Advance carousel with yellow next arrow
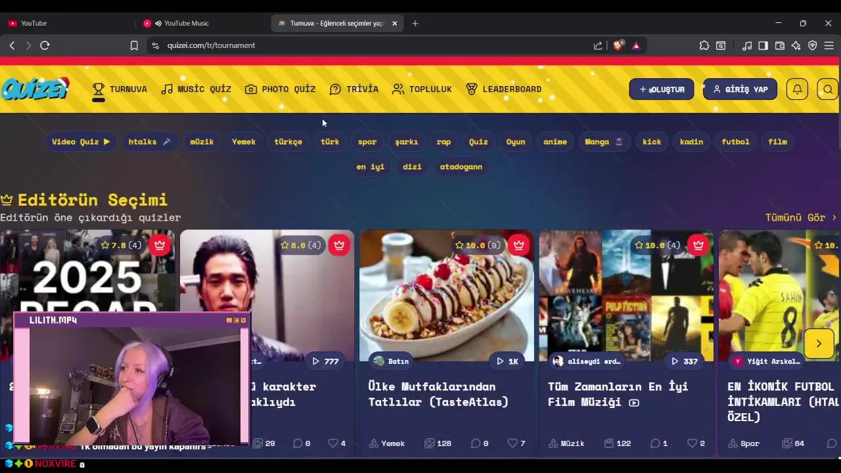 [819, 344]
